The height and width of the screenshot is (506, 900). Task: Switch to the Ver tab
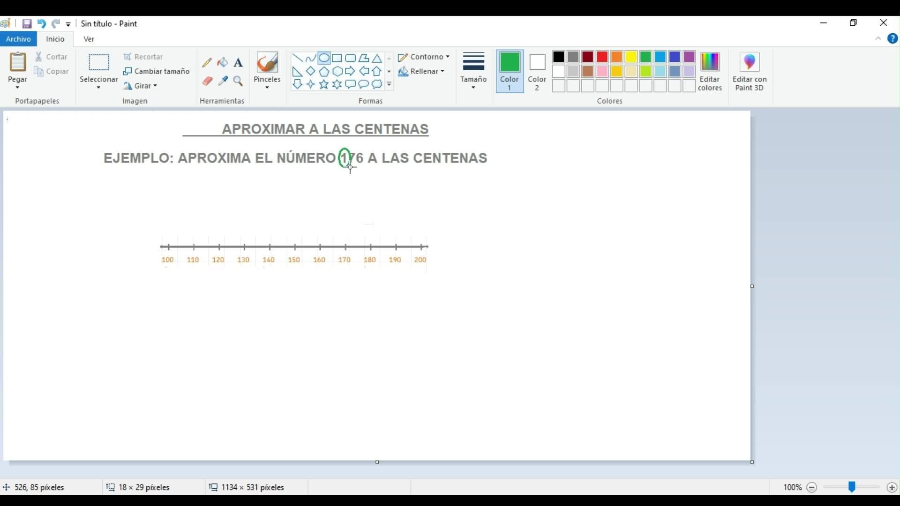[x=89, y=39]
